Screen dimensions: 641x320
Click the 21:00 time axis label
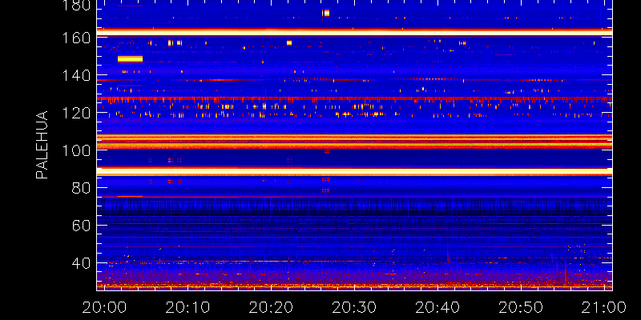coord(604,307)
